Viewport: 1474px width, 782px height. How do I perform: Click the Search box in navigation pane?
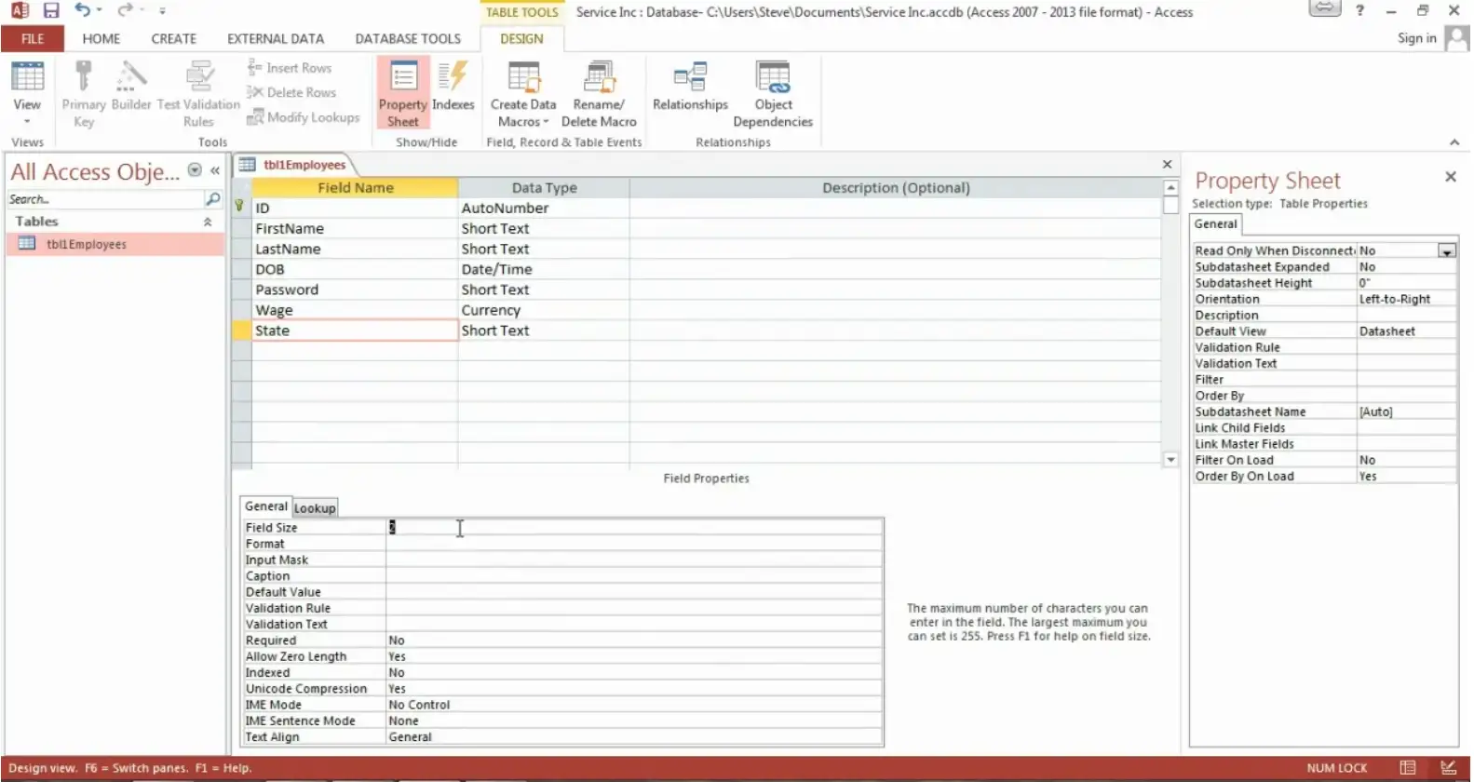tap(104, 199)
